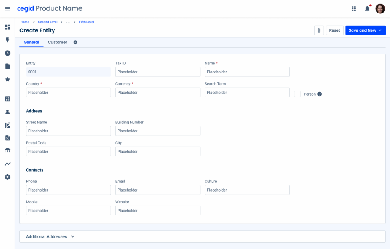Switch to the General tab

(31, 42)
